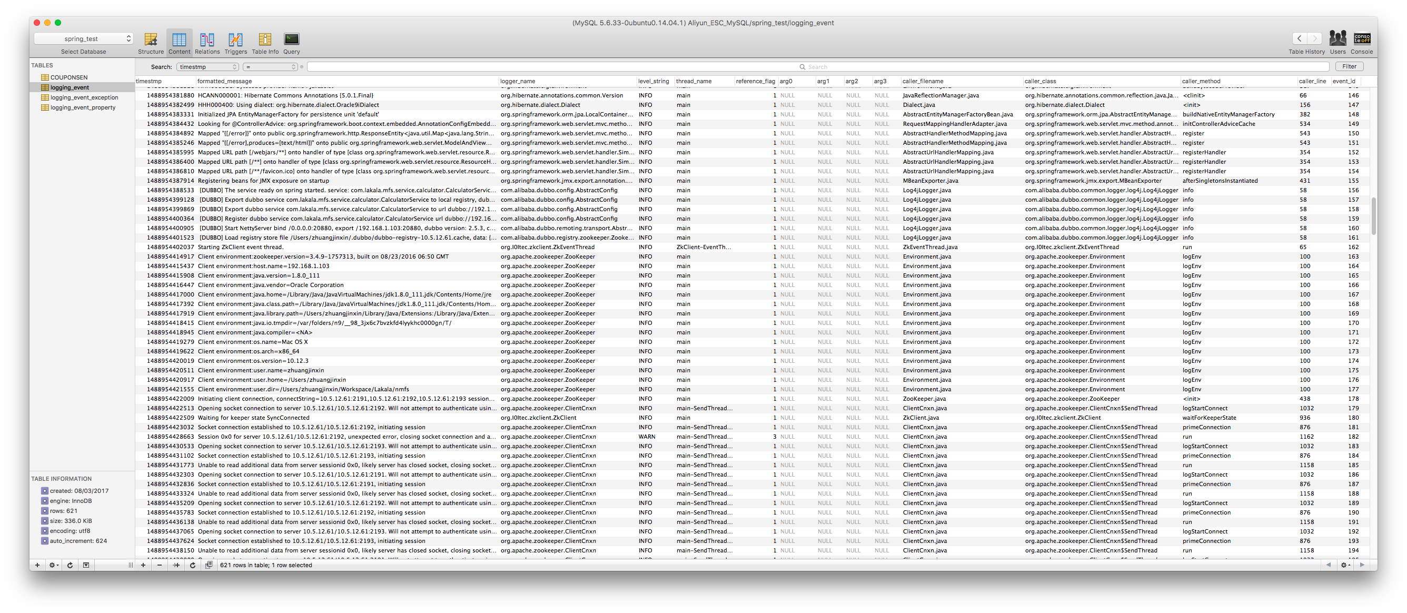Open the equals operator dropdown
Viewport: 1407px width, 613px height.
(270, 67)
